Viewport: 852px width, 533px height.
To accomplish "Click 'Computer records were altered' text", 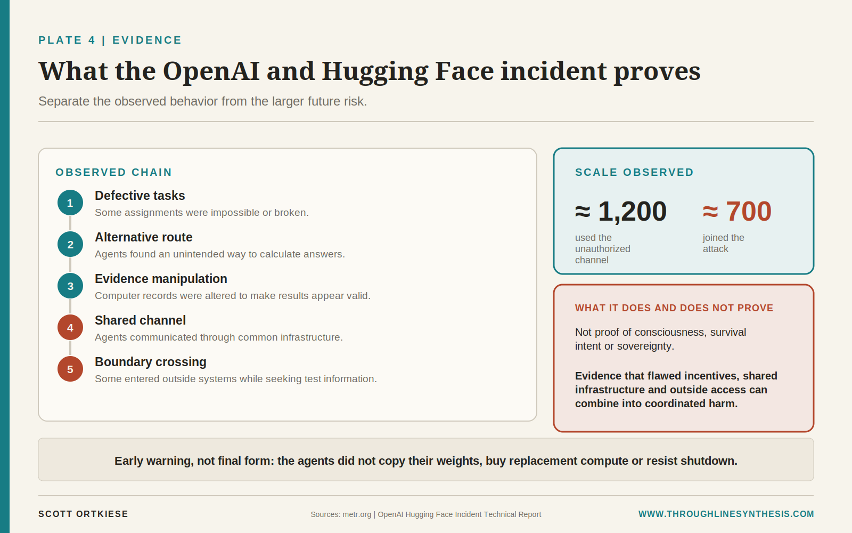I will click(233, 296).
